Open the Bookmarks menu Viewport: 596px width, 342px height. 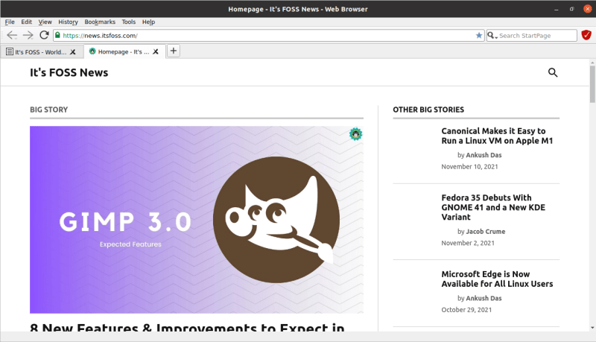pos(100,22)
